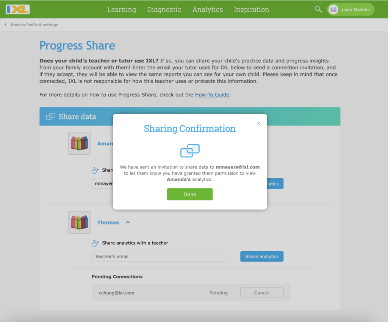Click the add-teacher icon under Amanda
The width and height of the screenshot is (388, 322).
95,170
